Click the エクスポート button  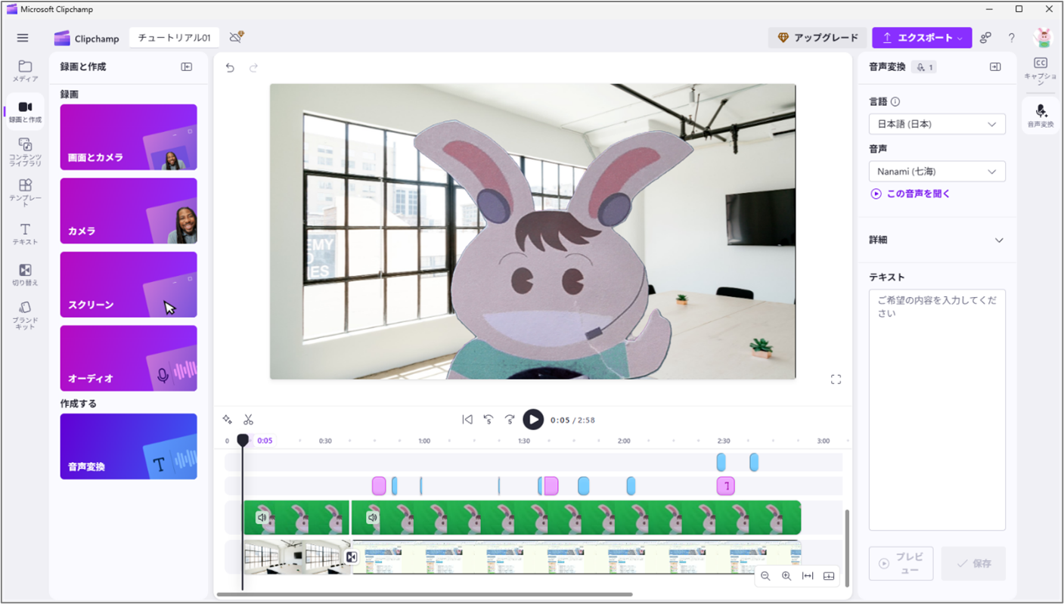(921, 38)
